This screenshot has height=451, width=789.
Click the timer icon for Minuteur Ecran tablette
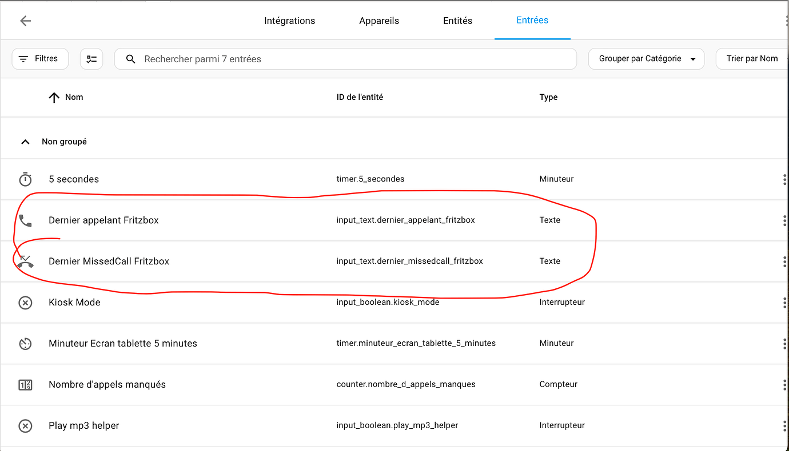[x=25, y=343]
